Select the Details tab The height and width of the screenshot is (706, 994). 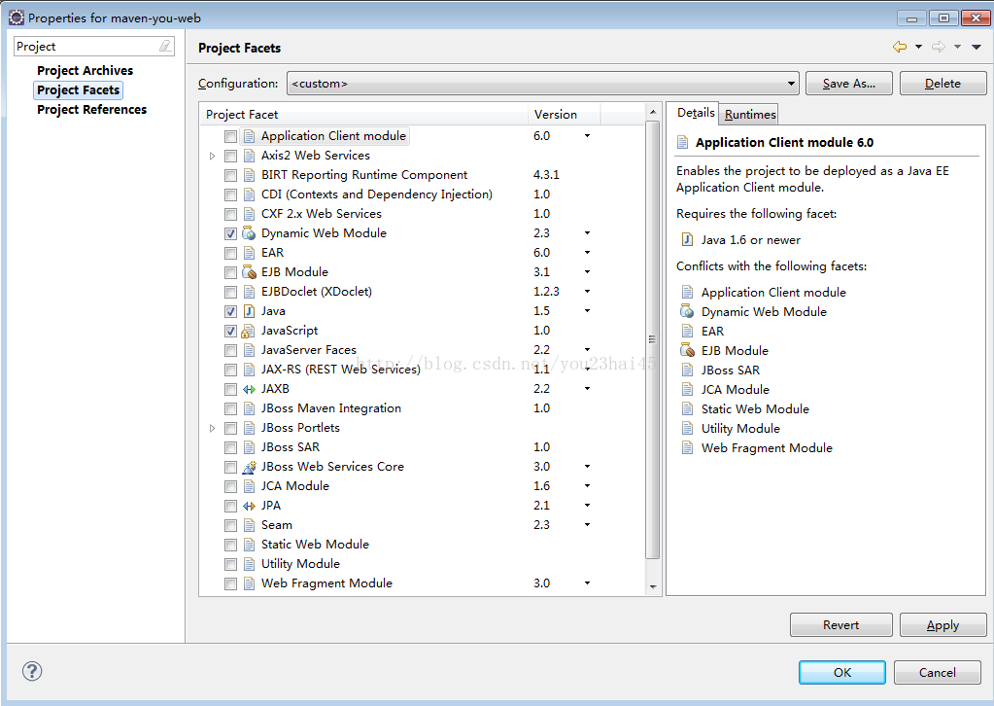pyautogui.click(x=696, y=113)
